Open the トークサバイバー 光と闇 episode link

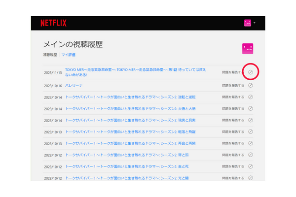(127, 178)
